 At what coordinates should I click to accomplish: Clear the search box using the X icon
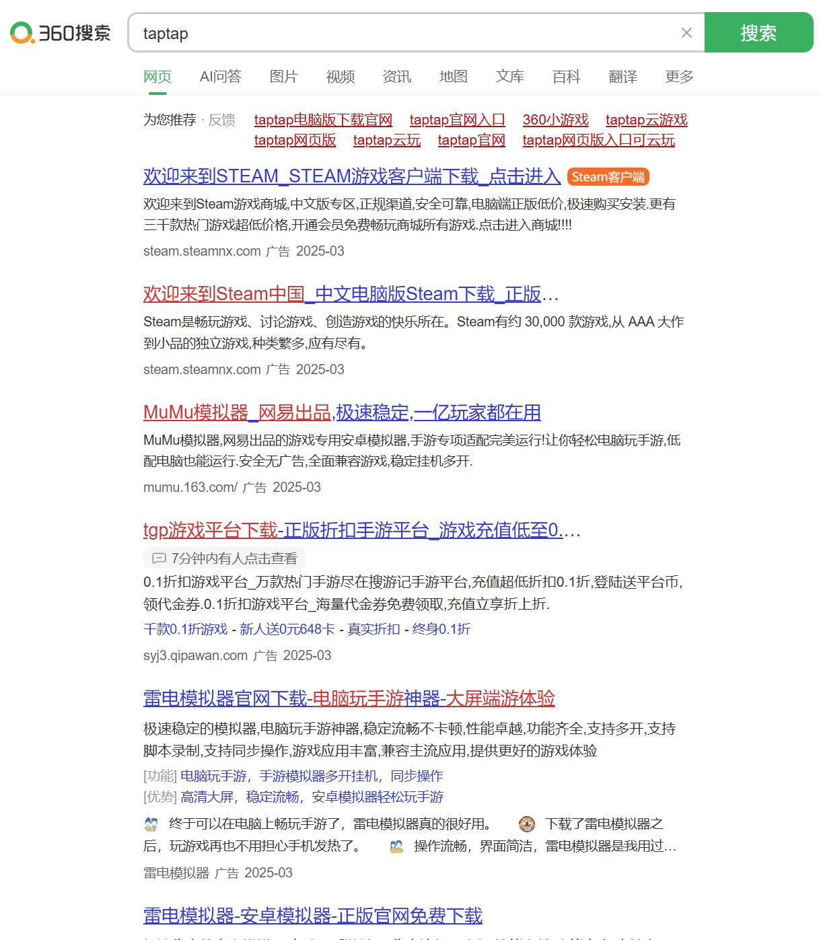click(x=686, y=32)
